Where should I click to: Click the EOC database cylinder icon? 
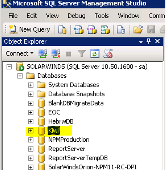pyautogui.click(x=41, y=112)
